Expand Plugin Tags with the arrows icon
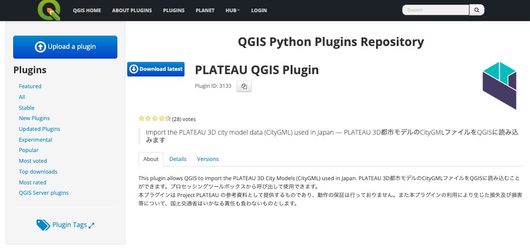The width and height of the screenshot is (530, 251). [x=91, y=225]
